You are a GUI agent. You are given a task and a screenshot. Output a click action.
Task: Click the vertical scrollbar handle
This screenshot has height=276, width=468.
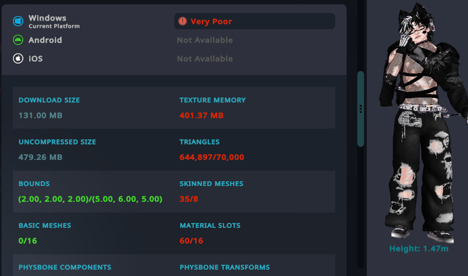point(361,109)
